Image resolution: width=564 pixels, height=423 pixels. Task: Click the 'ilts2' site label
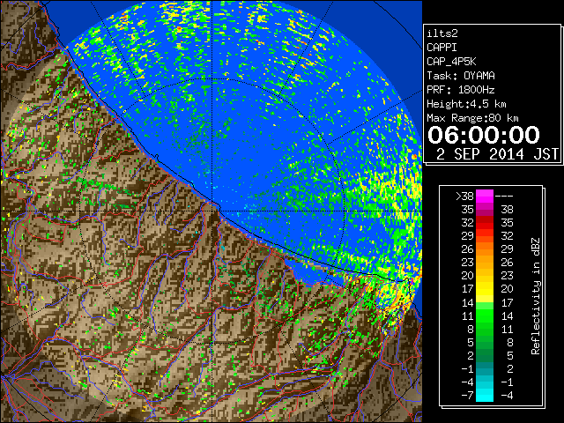click(442, 33)
